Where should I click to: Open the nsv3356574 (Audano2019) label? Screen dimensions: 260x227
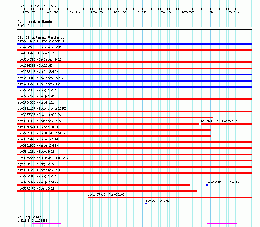(38, 127)
